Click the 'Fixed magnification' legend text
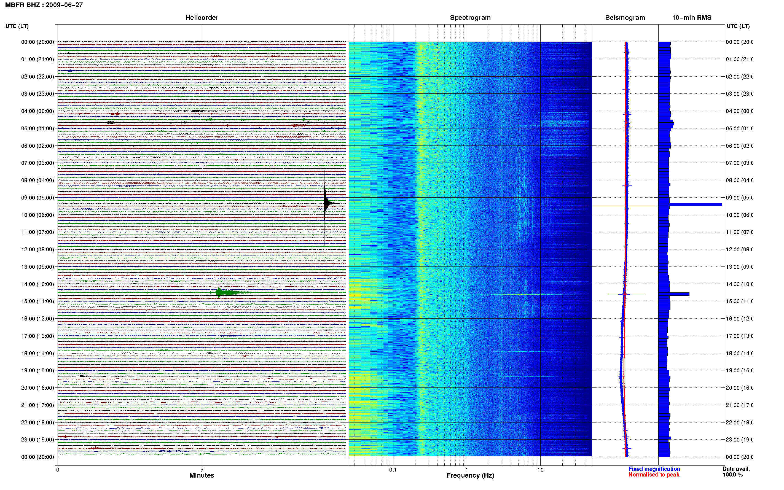This screenshot has width=784, height=490. (x=654, y=469)
